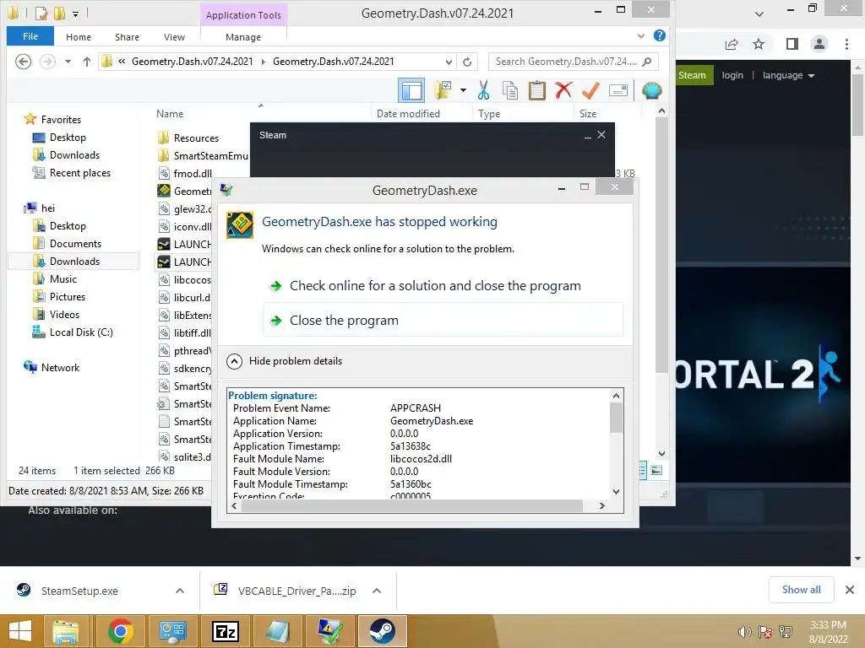This screenshot has height=648, width=865.
Task: Click the orange checkmark icon
Action: pos(590,90)
